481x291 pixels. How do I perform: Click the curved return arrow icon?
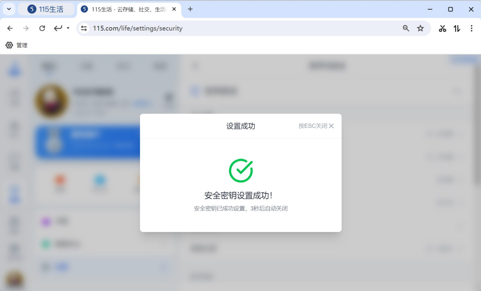[x=58, y=28]
